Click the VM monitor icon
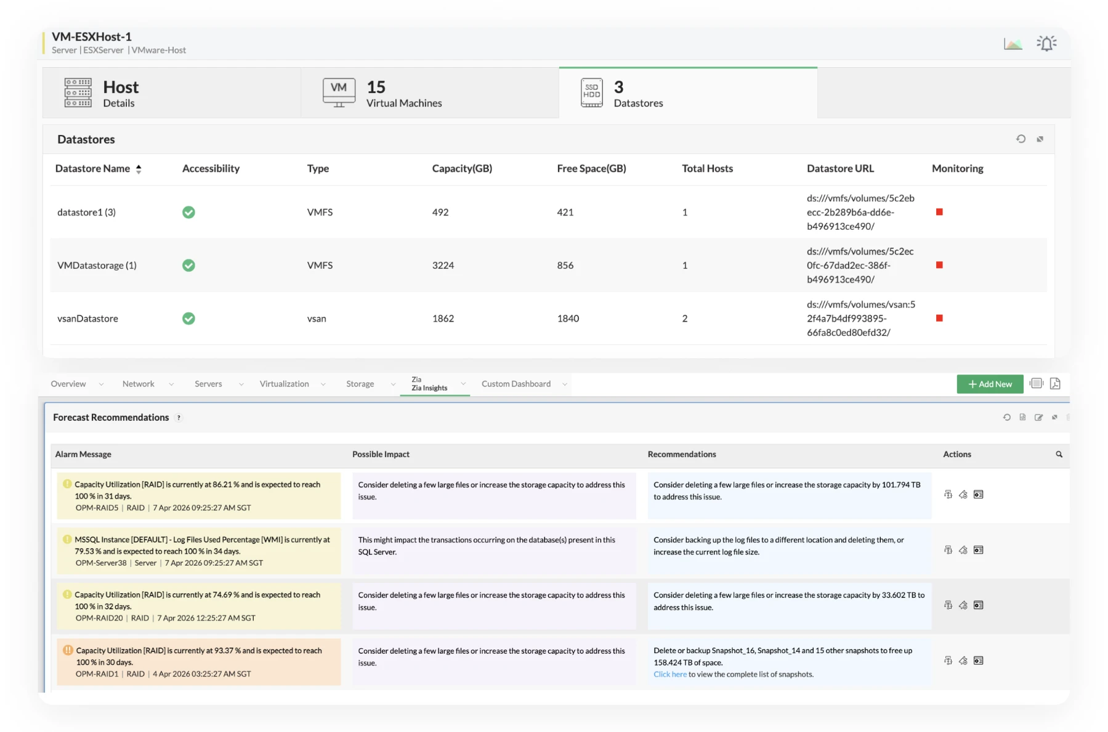 [339, 92]
